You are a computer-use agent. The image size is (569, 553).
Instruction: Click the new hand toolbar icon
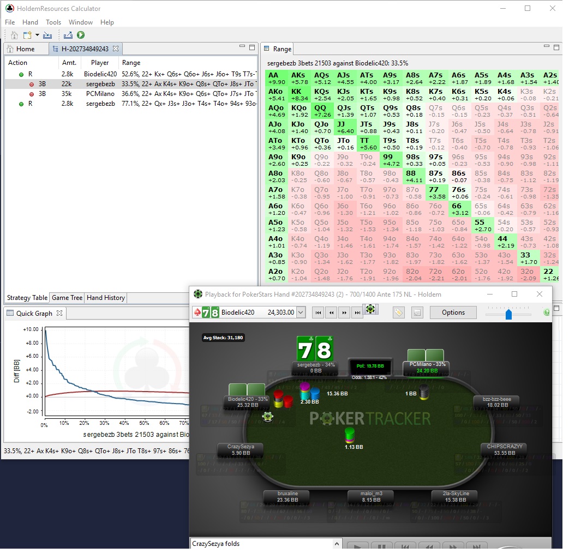[27, 35]
